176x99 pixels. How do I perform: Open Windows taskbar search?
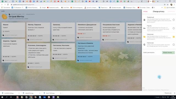tap(7, 97)
